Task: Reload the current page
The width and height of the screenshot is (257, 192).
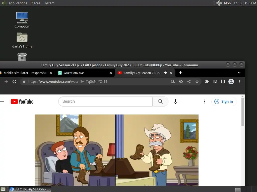Action: 14,81
